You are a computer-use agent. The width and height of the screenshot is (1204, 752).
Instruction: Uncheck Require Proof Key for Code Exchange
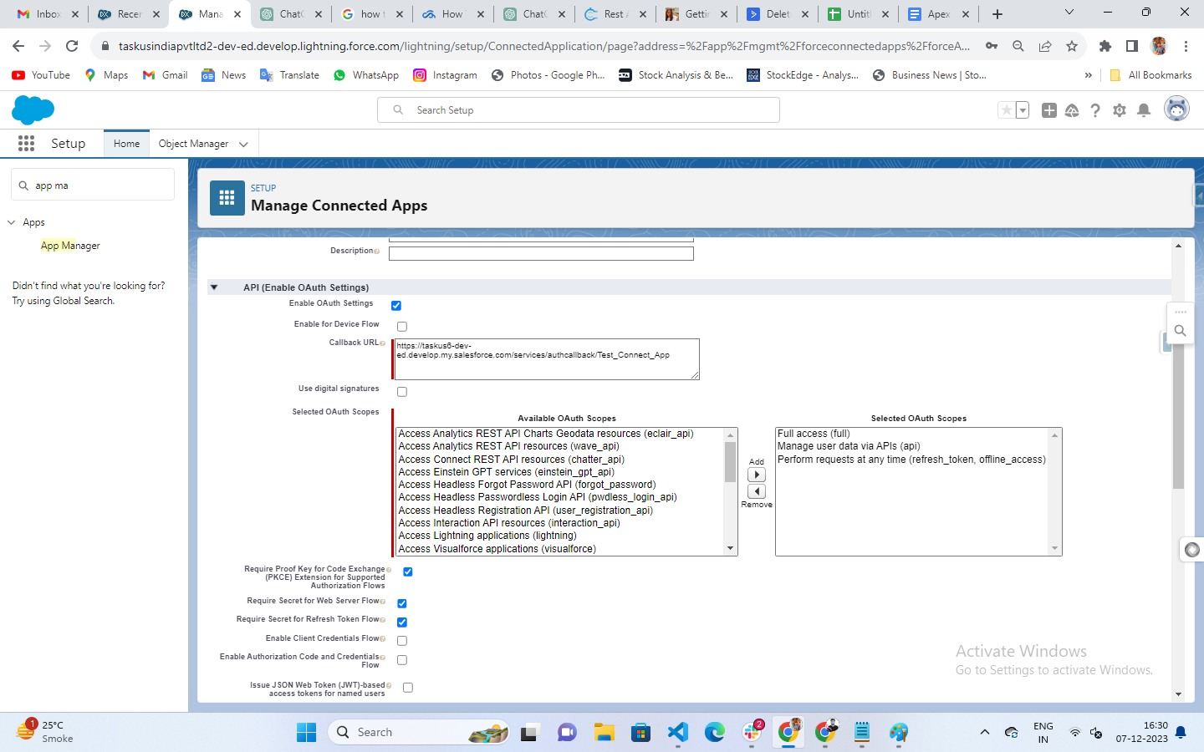(x=408, y=572)
